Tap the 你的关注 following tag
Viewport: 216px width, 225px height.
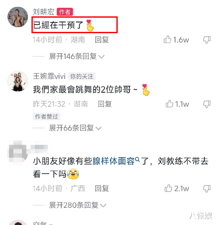(x=81, y=76)
